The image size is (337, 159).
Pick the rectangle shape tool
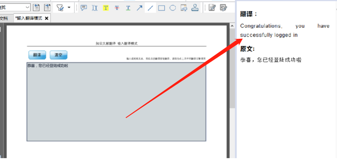(162, 8)
